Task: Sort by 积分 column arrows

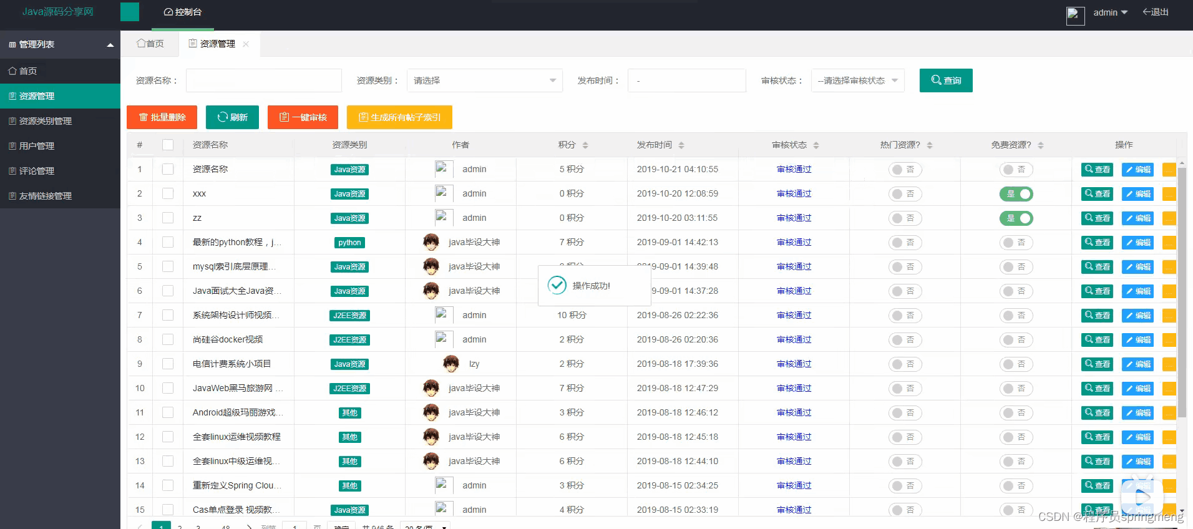Action: [585, 145]
